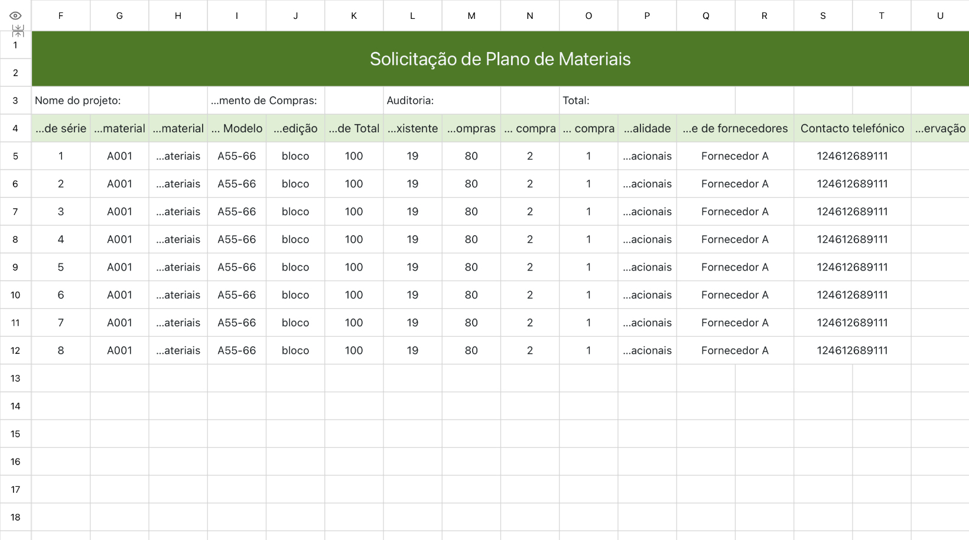Image resolution: width=969 pixels, height=540 pixels.
Task: Select the '124612689111' cell in row 6
Action: pos(852,184)
